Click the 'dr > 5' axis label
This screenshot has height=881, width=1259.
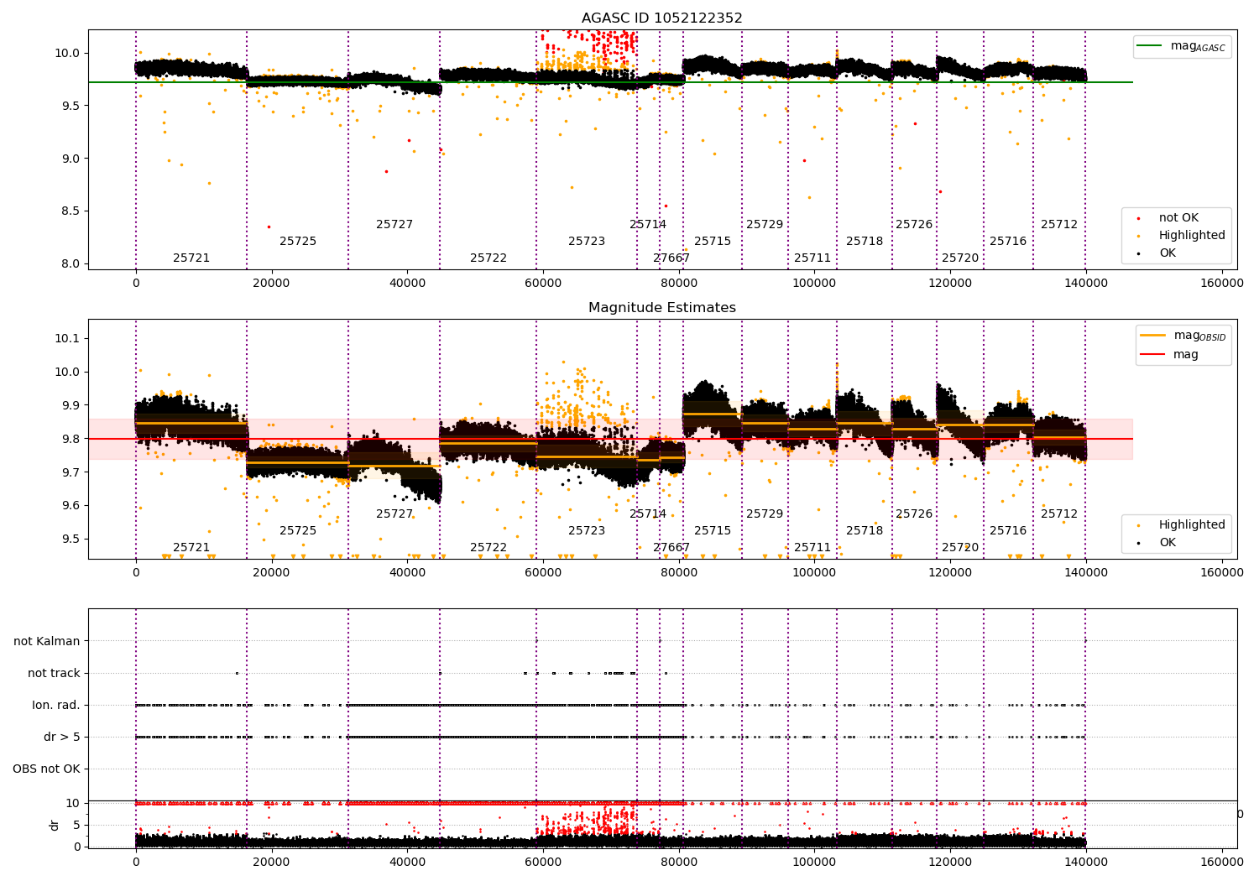point(62,738)
